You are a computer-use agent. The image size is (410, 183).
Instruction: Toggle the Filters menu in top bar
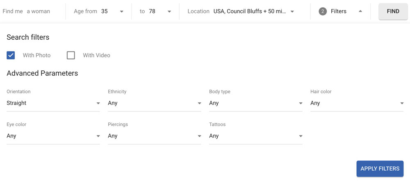pyautogui.click(x=340, y=11)
